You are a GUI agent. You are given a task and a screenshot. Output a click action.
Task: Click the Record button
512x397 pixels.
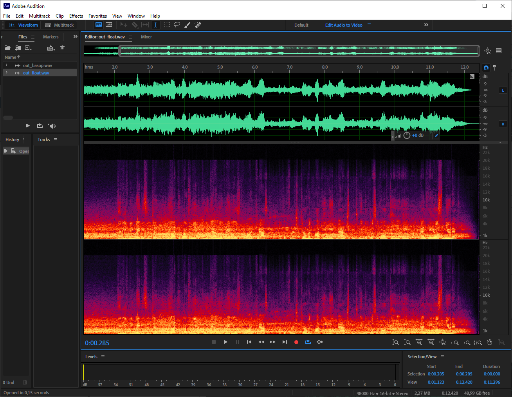296,342
